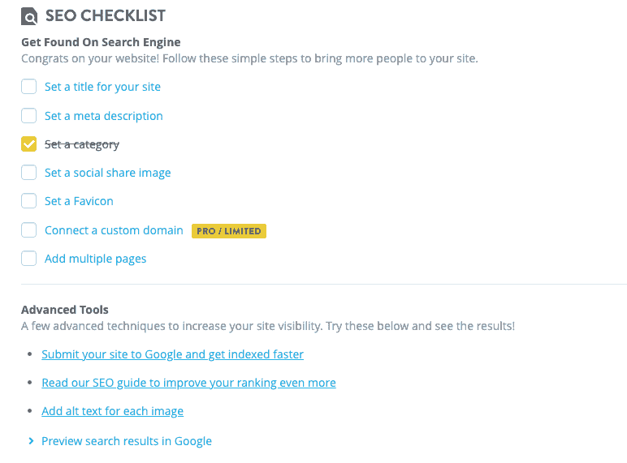This screenshot has width=627, height=463.
Task: Open the 'Read our SEO guide' link
Action: (x=188, y=383)
